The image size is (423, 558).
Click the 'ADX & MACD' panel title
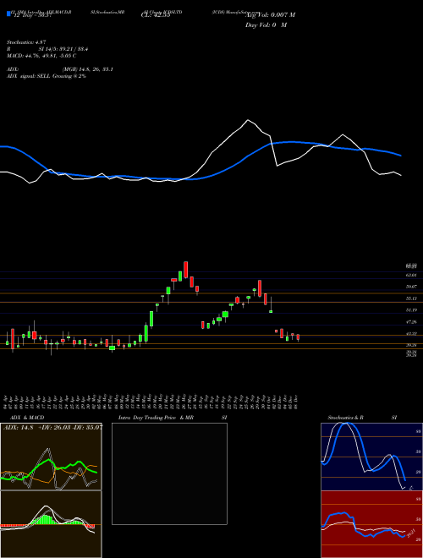point(27,418)
